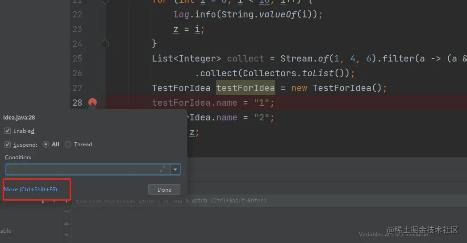Image resolution: width=467 pixels, height=243 pixels.
Task: Click the remove watch minus icon
Action: click(67, 212)
